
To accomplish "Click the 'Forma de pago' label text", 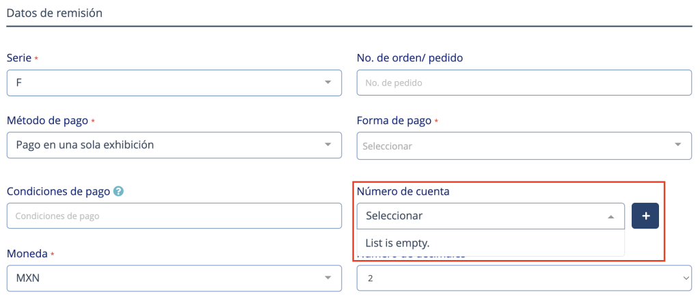I will 394,120.
